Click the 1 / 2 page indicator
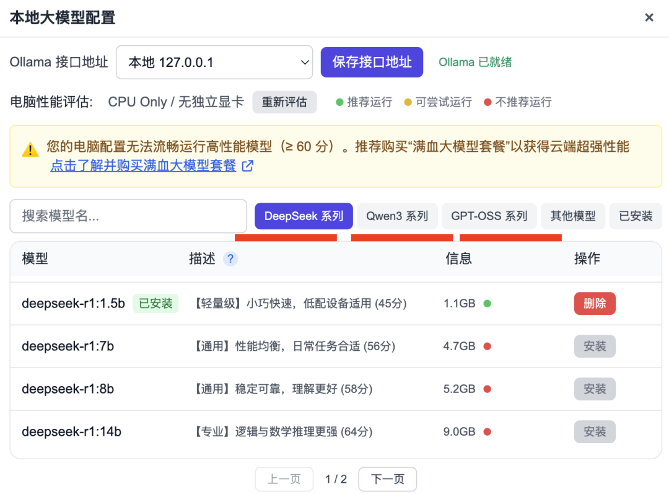 click(336, 479)
